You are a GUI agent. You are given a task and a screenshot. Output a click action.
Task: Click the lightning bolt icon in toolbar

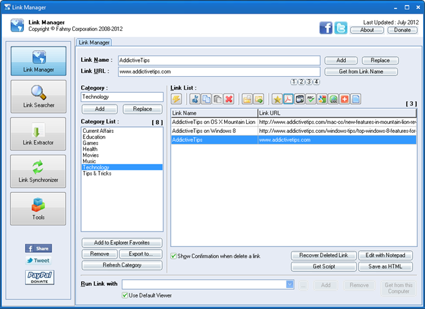(176, 99)
